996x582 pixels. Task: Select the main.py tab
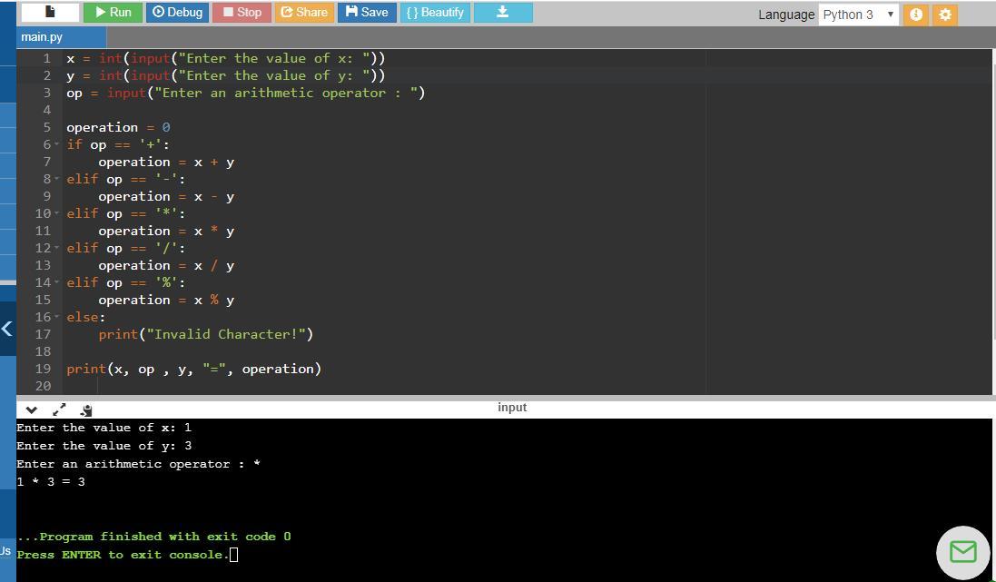pyautogui.click(x=43, y=37)
